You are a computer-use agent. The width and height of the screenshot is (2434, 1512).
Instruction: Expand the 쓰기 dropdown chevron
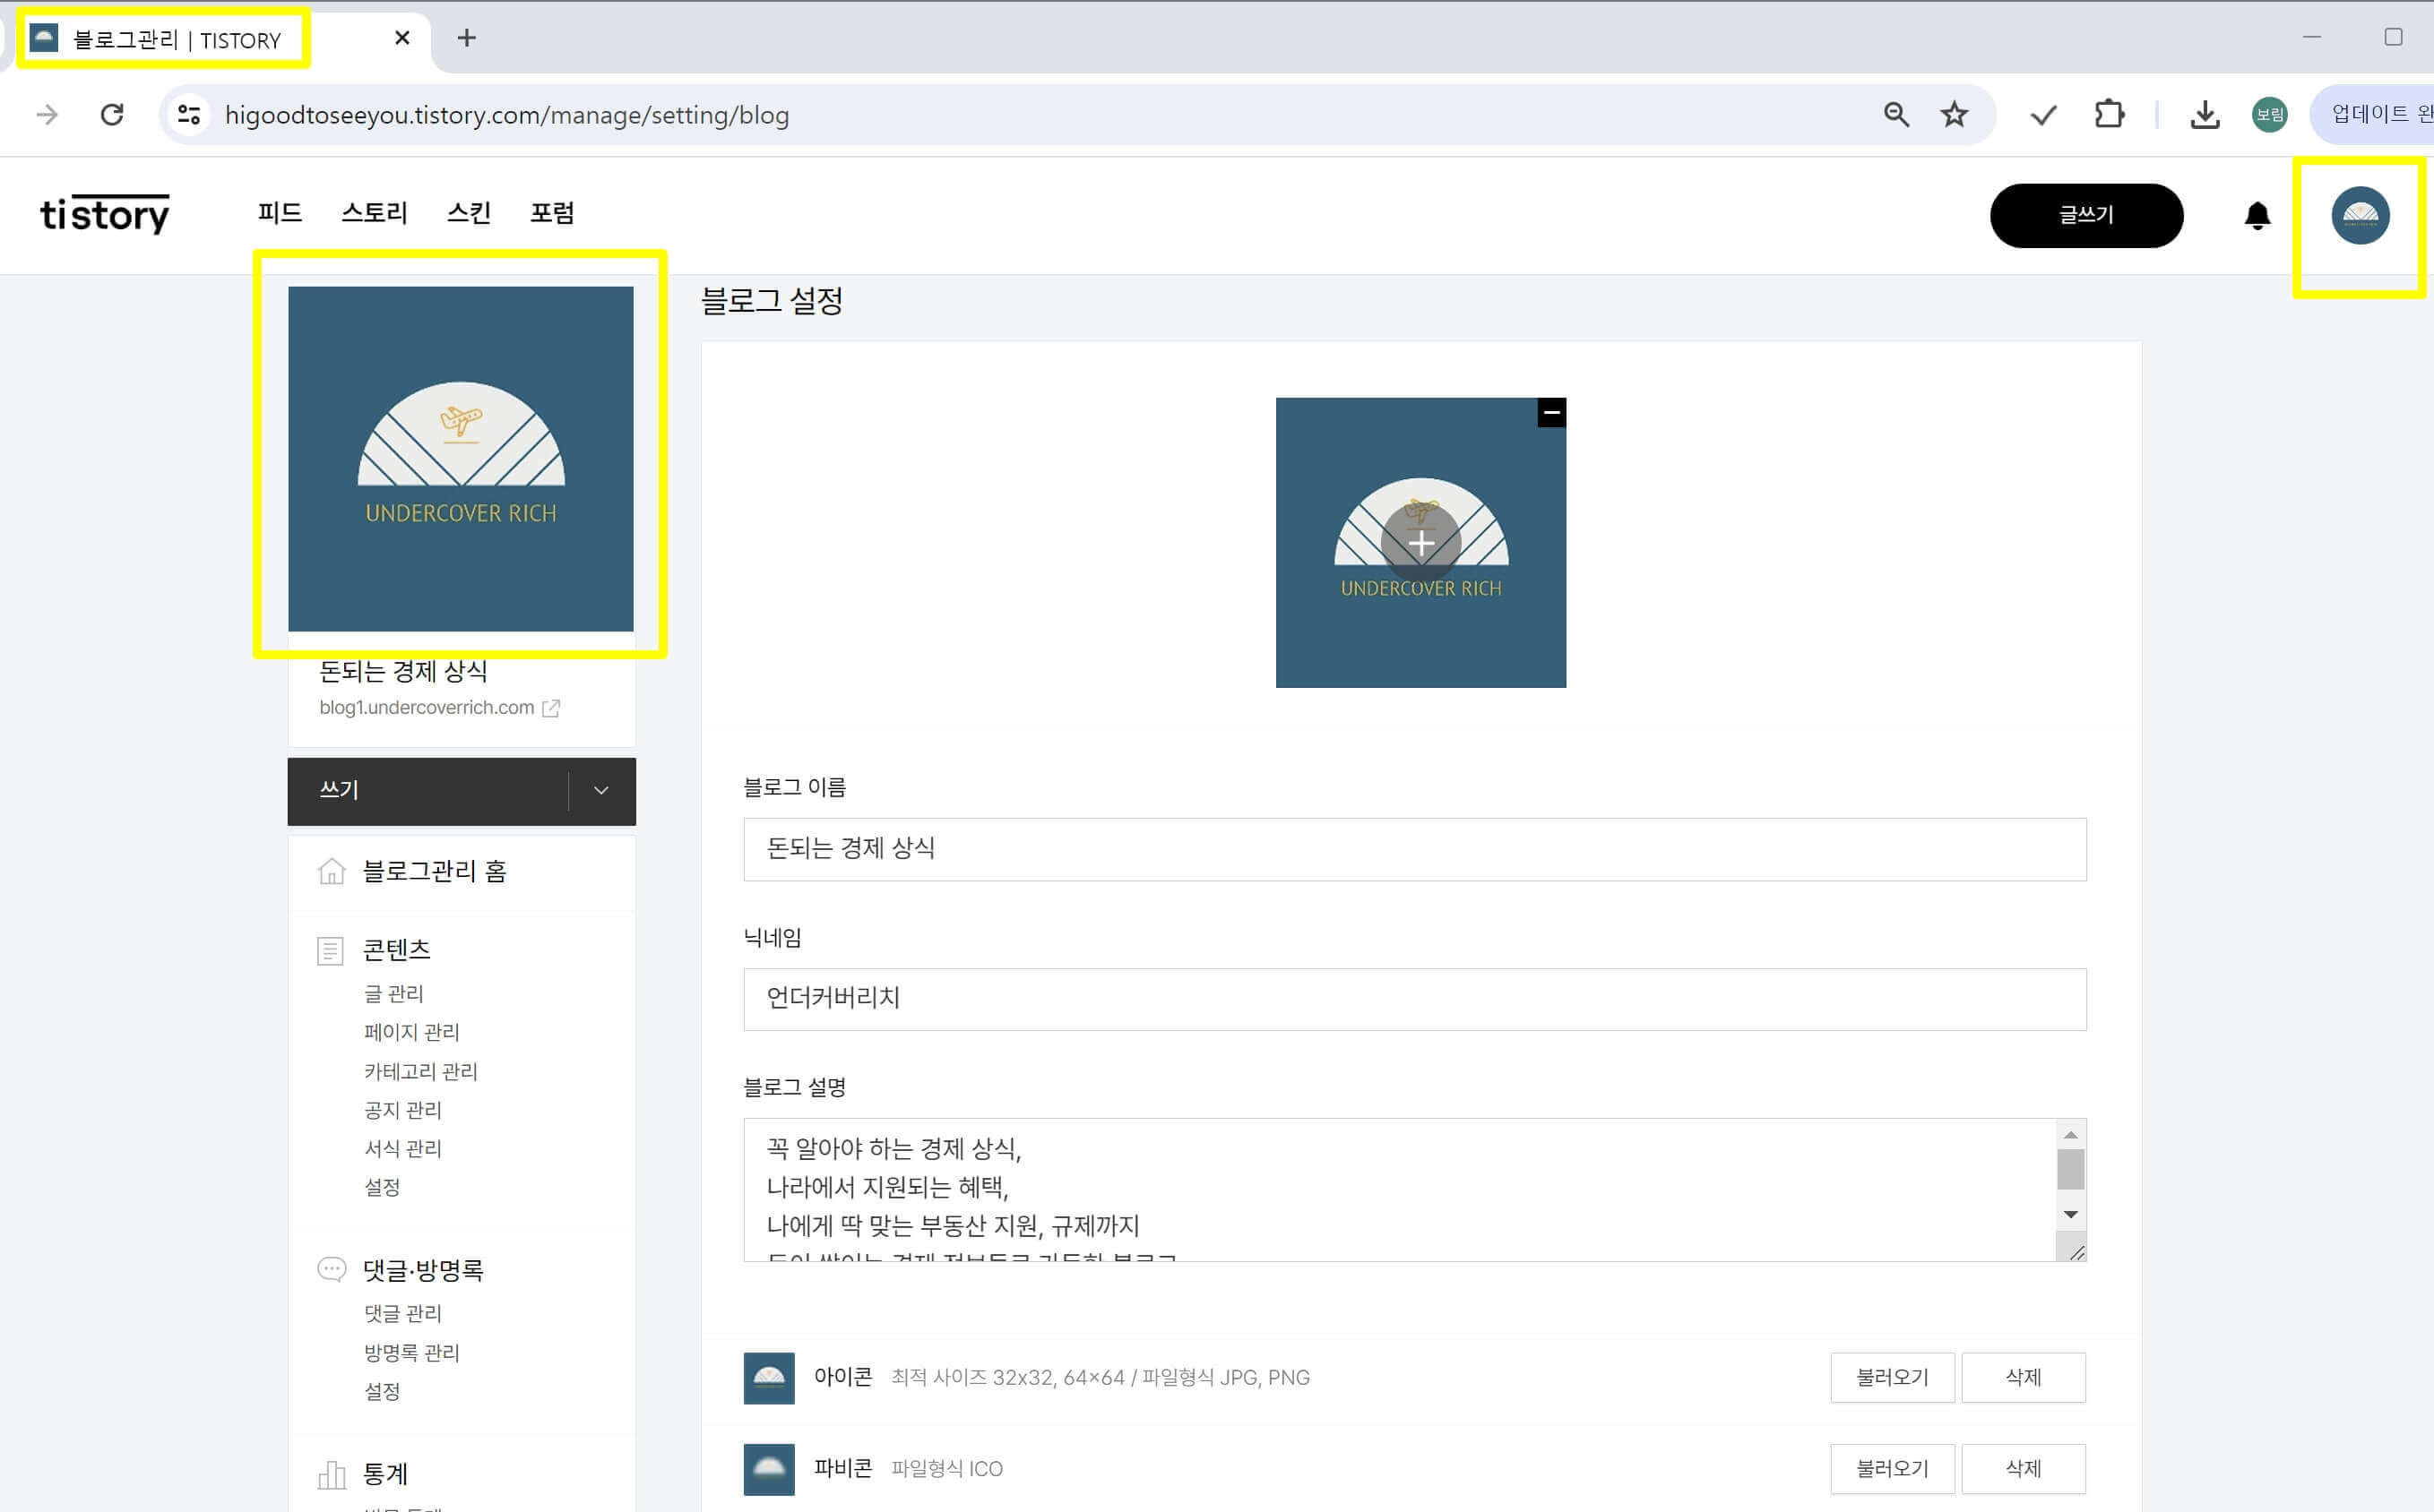click(x=601, y=790)
